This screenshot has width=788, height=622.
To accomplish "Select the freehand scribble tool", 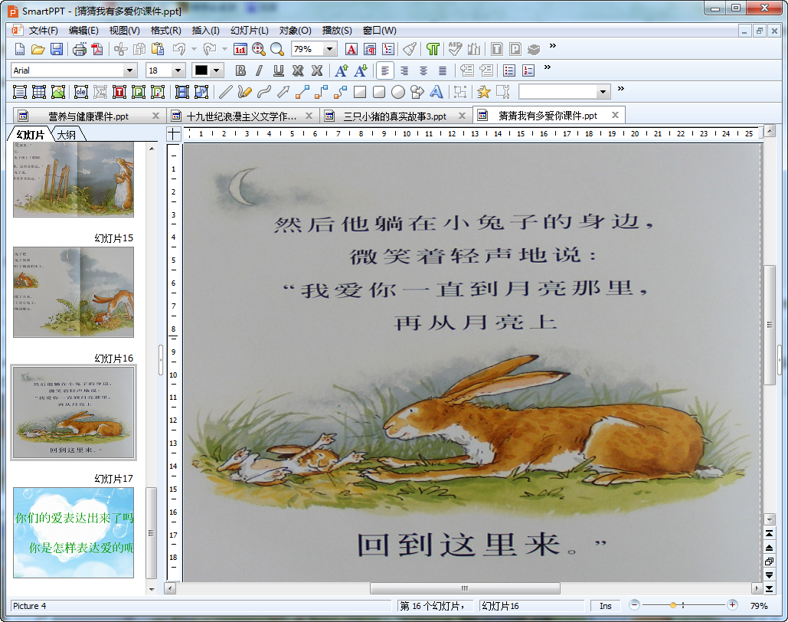I will pos(245,91).
